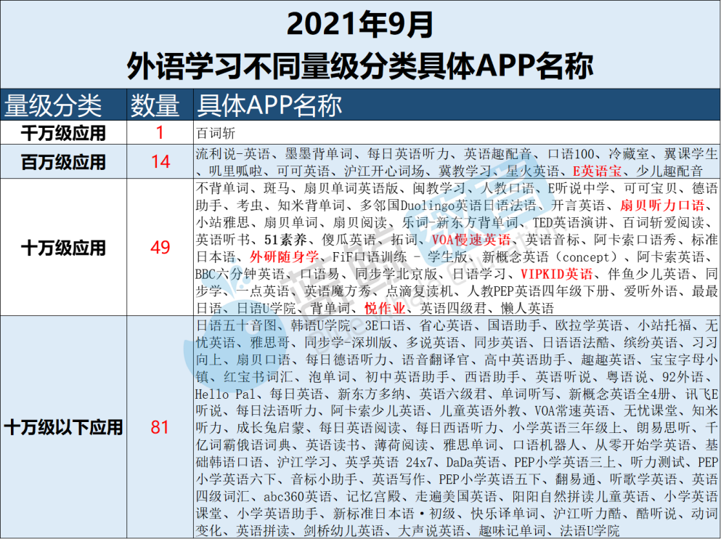Image resolution: width=721 pixels, height=539 pixels.
Task: Select the red count "81" cell
Action: tap(160, 427)
